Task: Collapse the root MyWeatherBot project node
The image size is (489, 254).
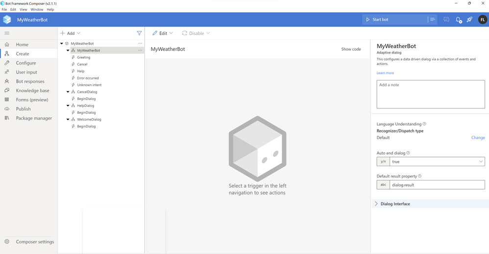Action: tap(62, 43)
